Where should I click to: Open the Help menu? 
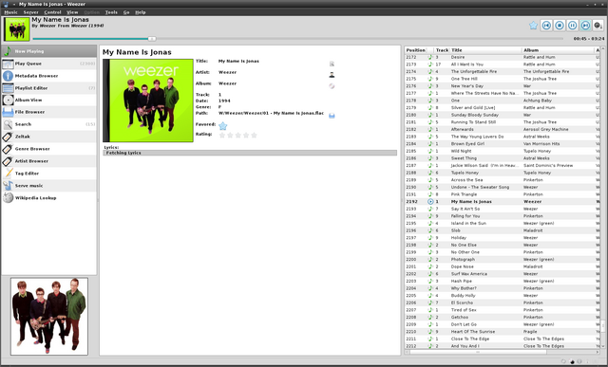[x=141, y=12]
